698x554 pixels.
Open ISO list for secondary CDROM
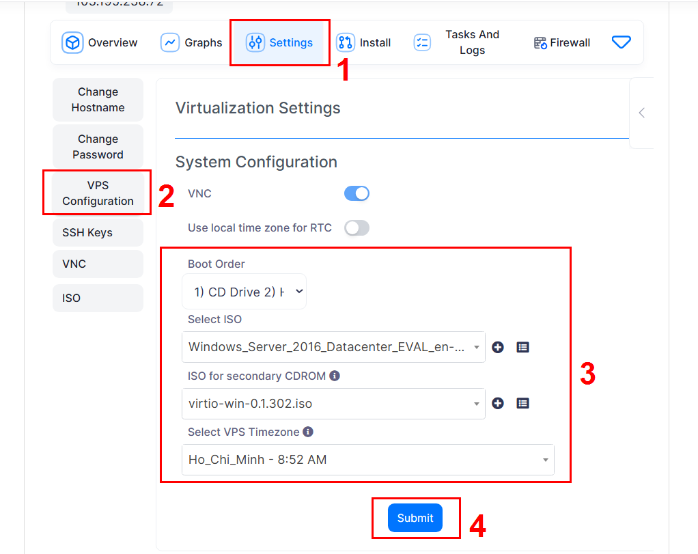522,404
